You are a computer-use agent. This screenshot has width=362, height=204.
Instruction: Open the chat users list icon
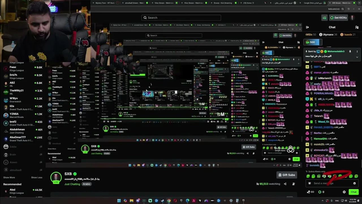coord(357,27)
